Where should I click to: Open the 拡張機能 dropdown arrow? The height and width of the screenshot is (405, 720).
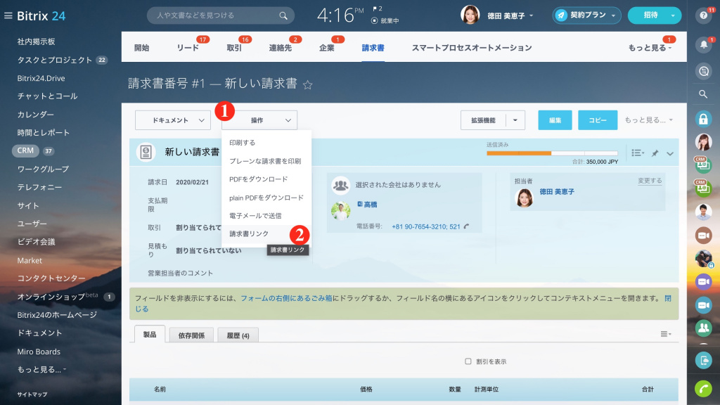(x=515, y=120)
